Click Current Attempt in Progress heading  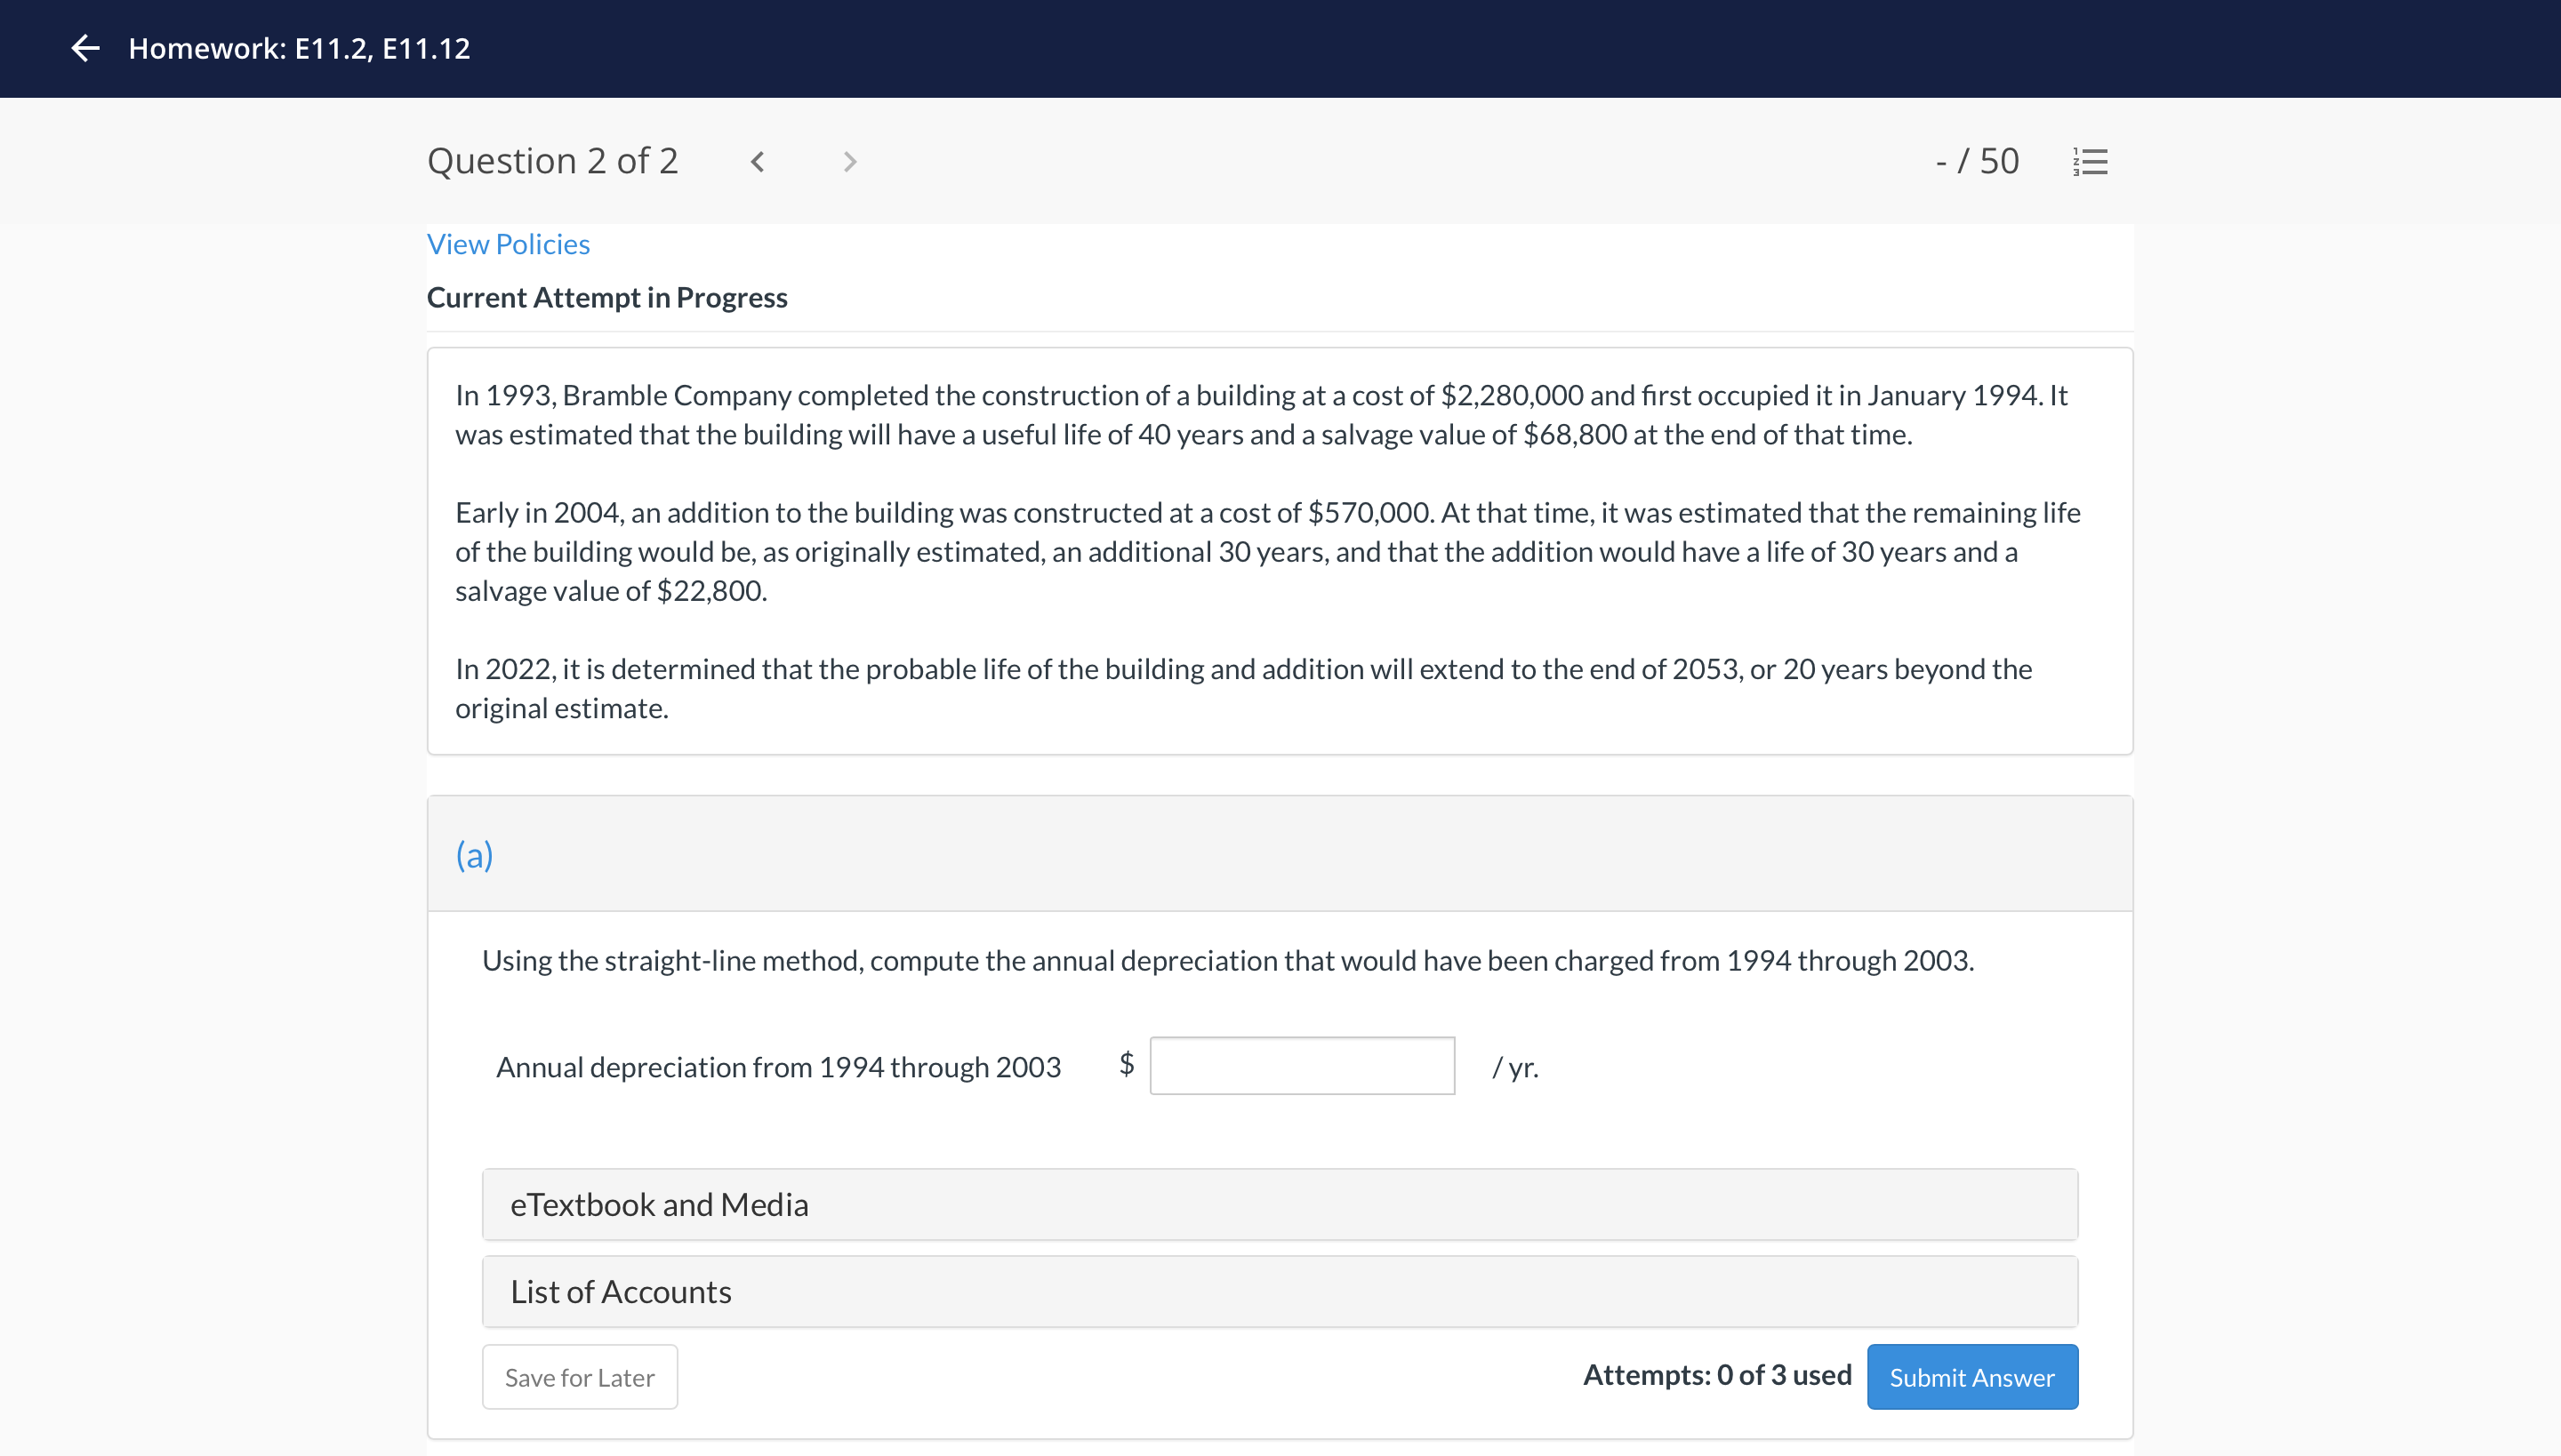click(606, 298)
